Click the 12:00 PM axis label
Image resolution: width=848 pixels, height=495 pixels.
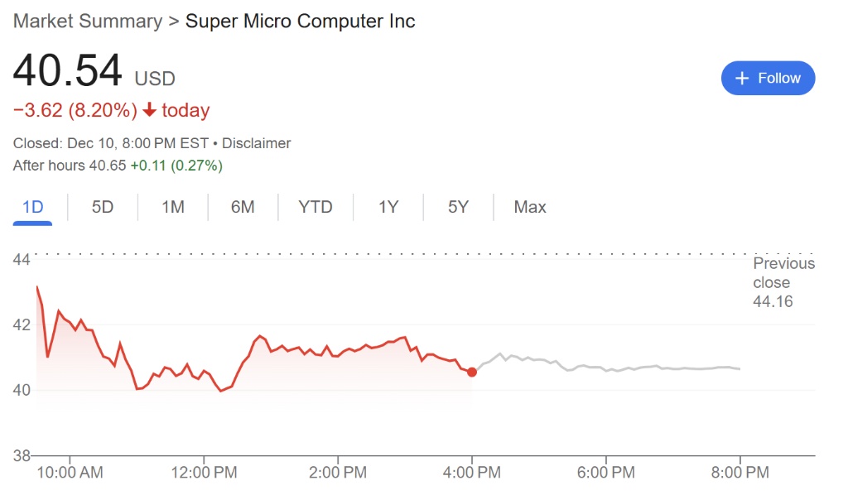(x=204, y=473)
